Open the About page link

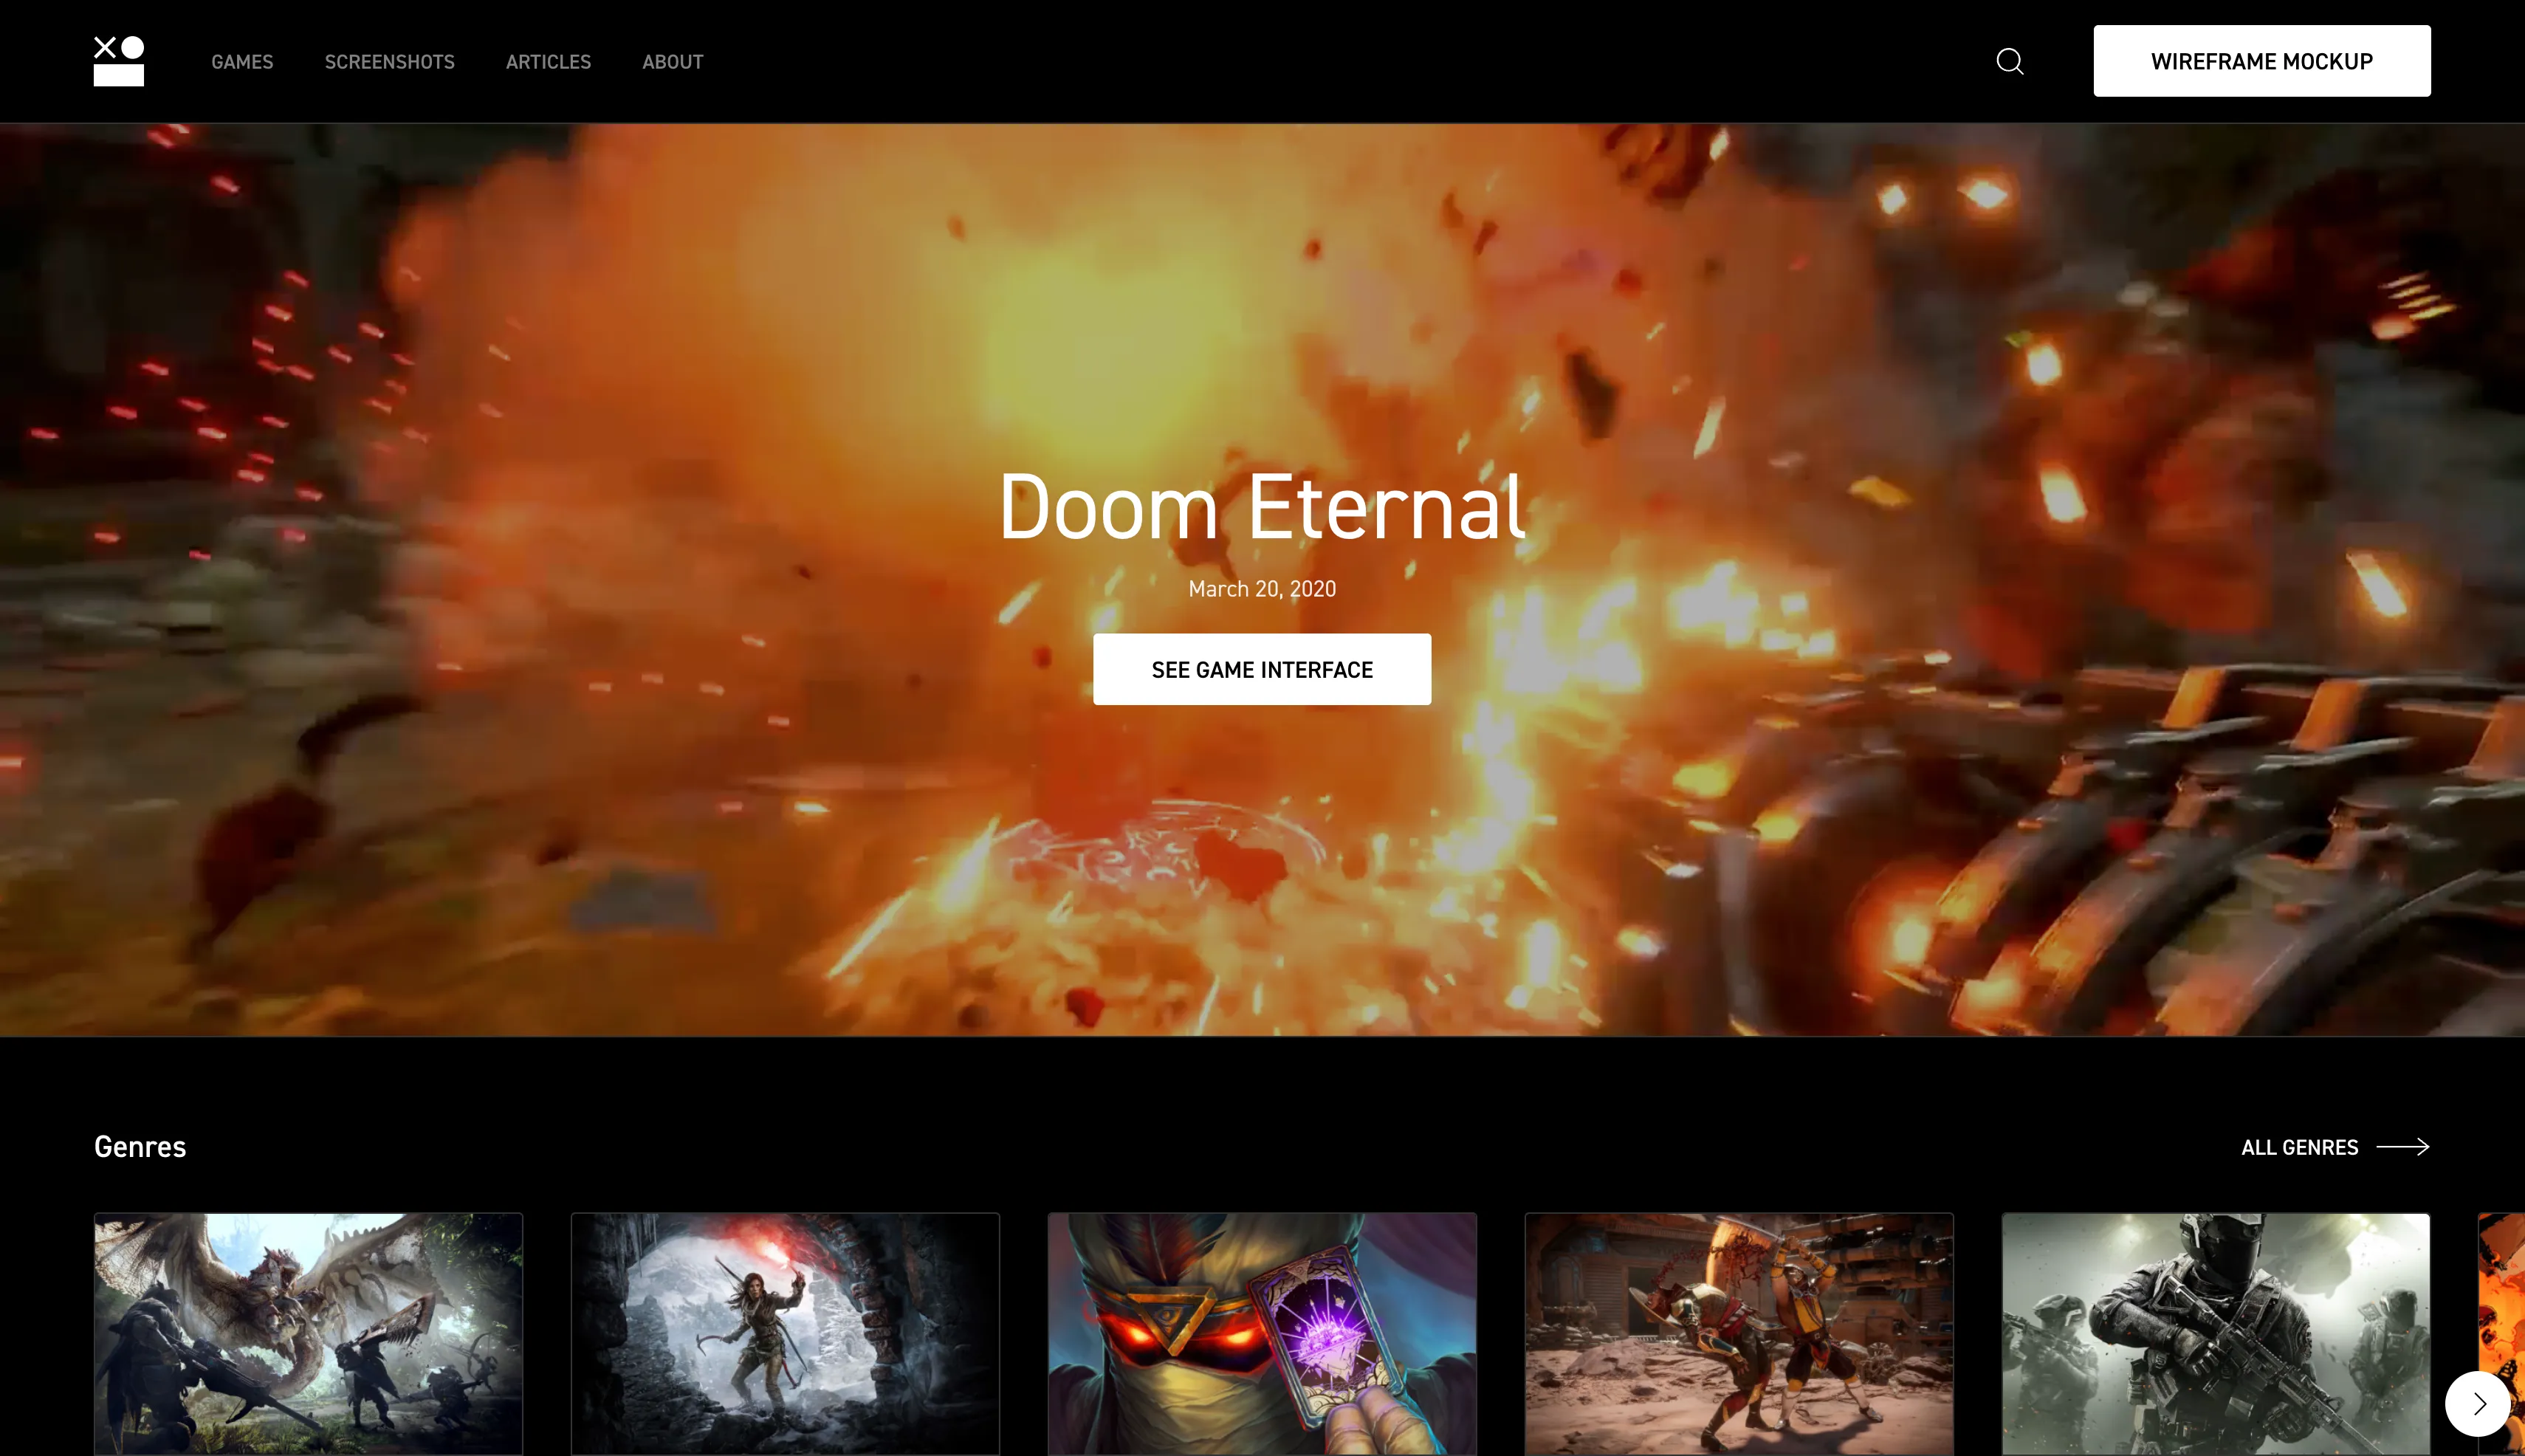click(x=672, y=62)
